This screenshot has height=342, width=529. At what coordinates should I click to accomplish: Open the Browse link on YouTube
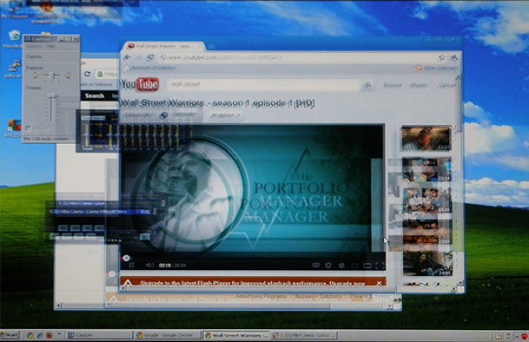(x=392, y=85)
